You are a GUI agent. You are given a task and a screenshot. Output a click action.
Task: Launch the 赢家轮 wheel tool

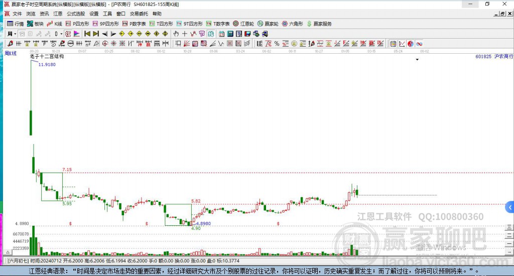[x=268, y=24]
